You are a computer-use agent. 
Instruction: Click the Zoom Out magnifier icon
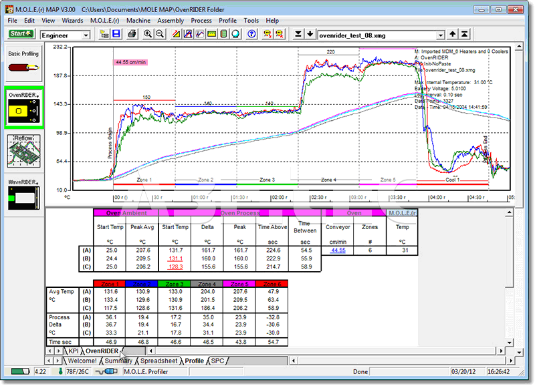click(x=159, y=34)
